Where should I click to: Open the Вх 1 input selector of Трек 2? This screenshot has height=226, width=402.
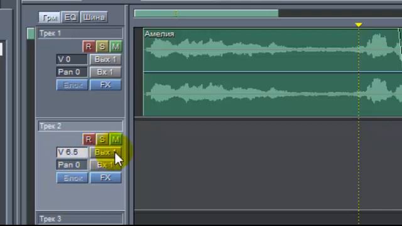(106, 164)
